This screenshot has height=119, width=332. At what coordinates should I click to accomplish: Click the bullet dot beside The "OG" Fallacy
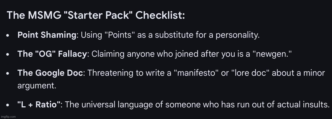coord(8,54)
